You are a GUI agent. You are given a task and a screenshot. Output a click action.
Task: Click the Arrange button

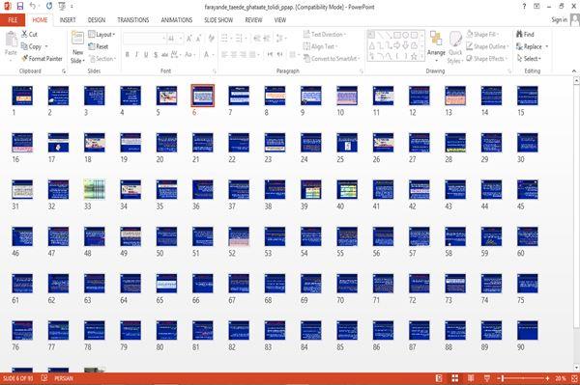(x=436, y=46)
